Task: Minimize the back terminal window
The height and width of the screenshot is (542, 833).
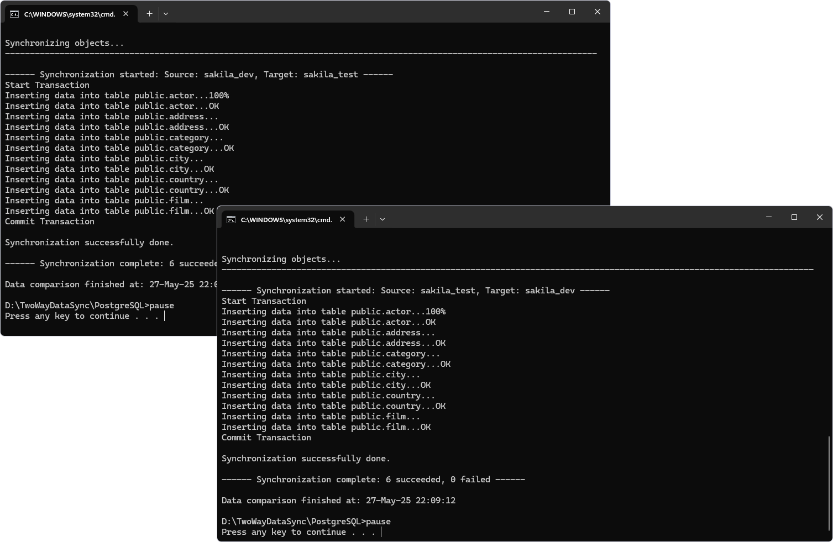Action: click(546, 11)
